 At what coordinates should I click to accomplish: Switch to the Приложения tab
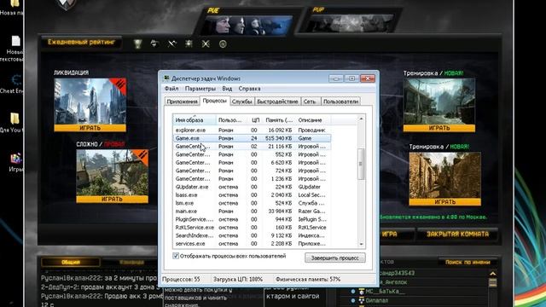click(182, 101)
